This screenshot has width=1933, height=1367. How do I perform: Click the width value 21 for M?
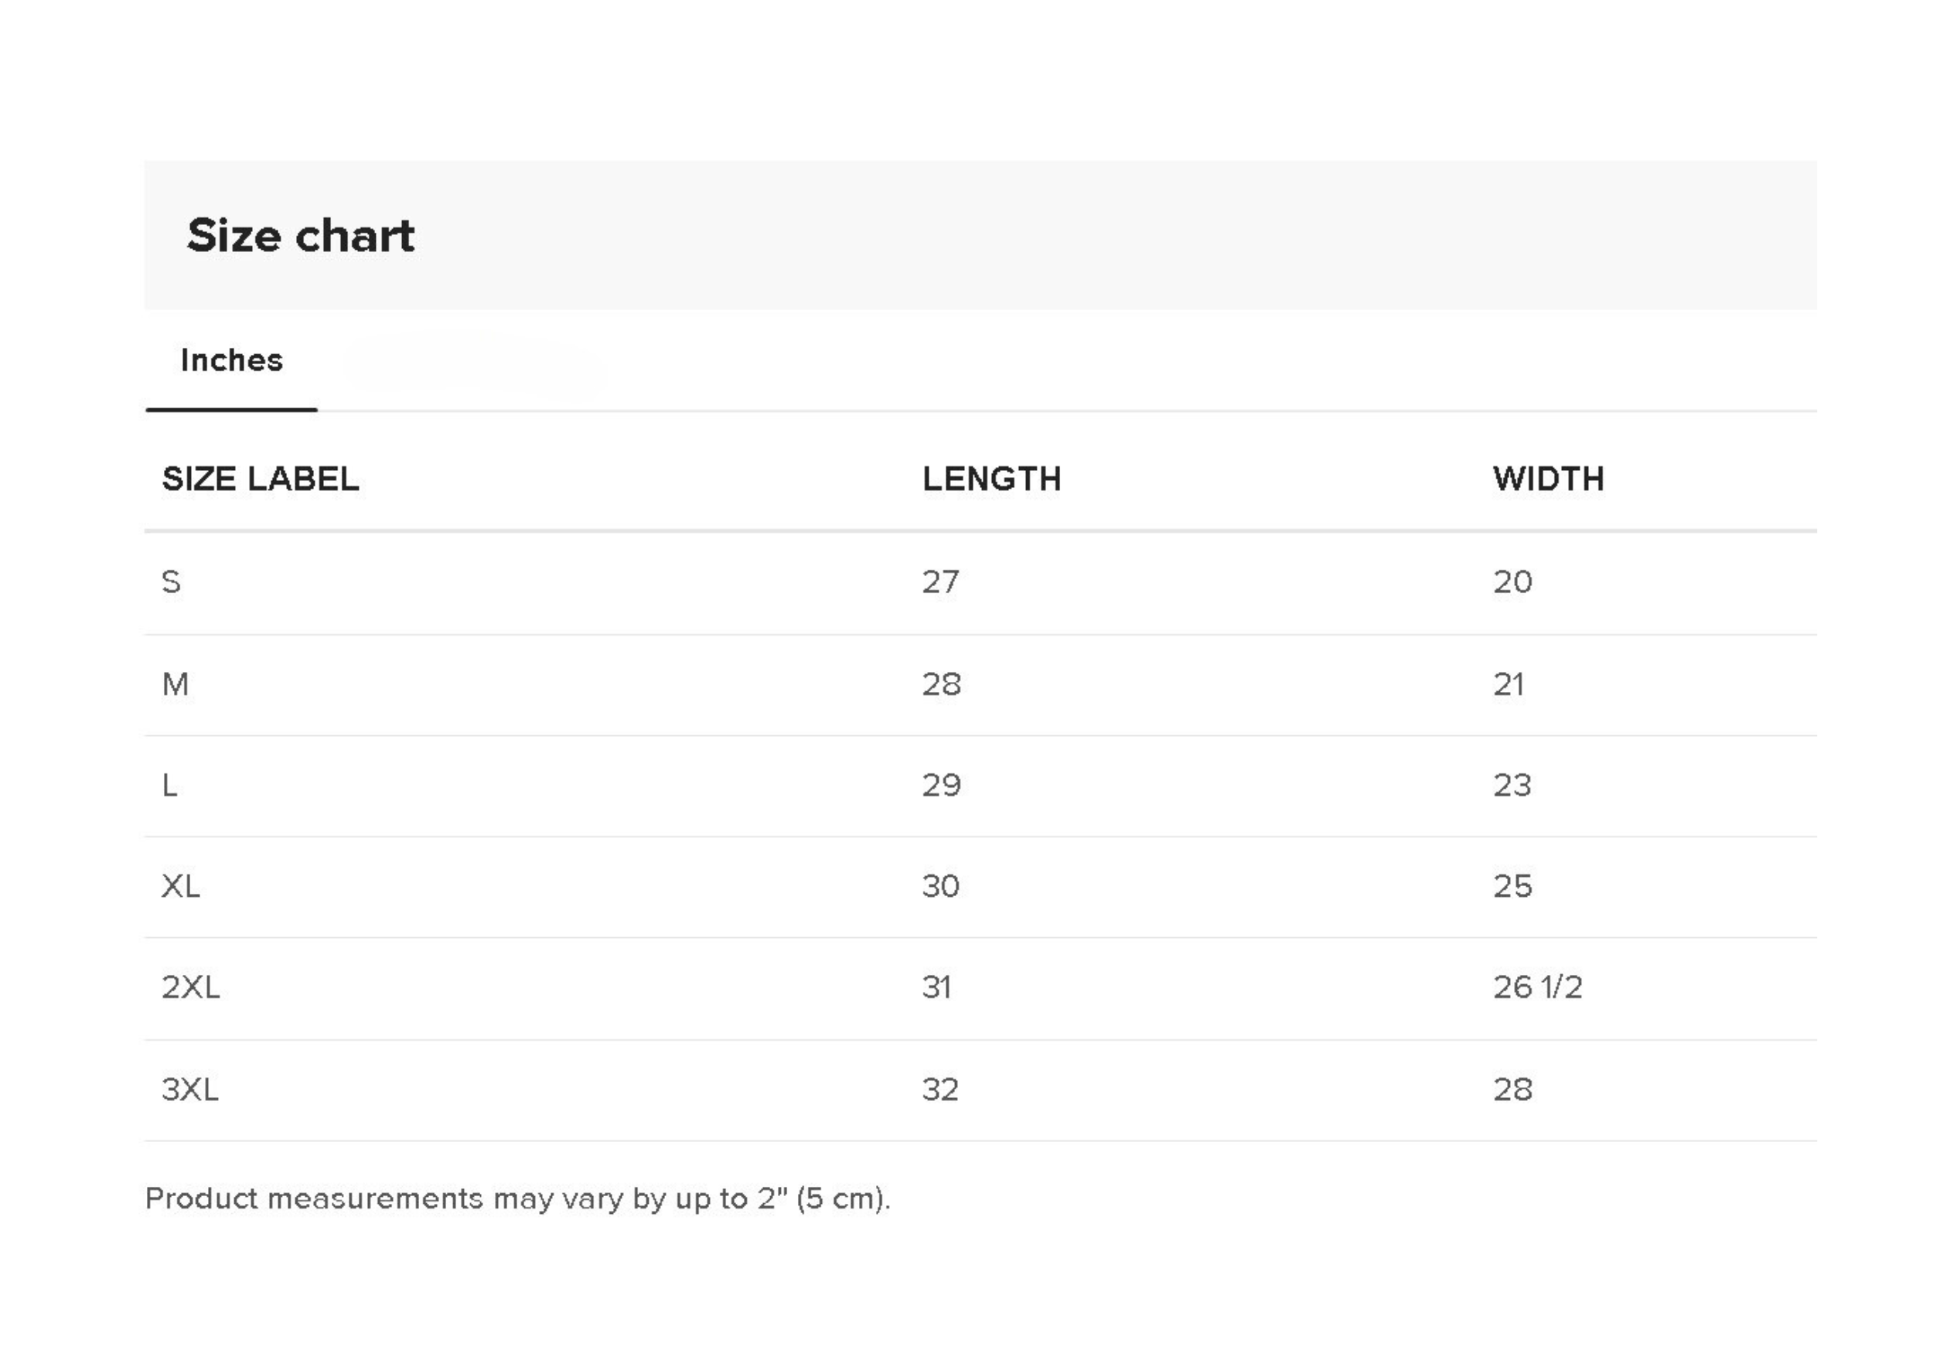point(1509,684)
